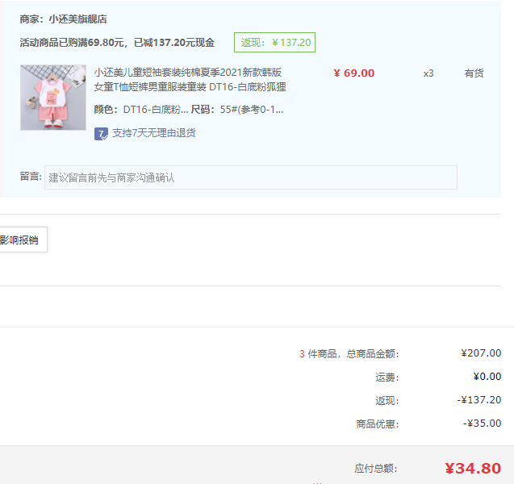Click the 活动商品已购满69.80元 promotion text
Image resolution: width=514 pixels, height=484 pixels.
pyautogui.click(x=117, y=43)
